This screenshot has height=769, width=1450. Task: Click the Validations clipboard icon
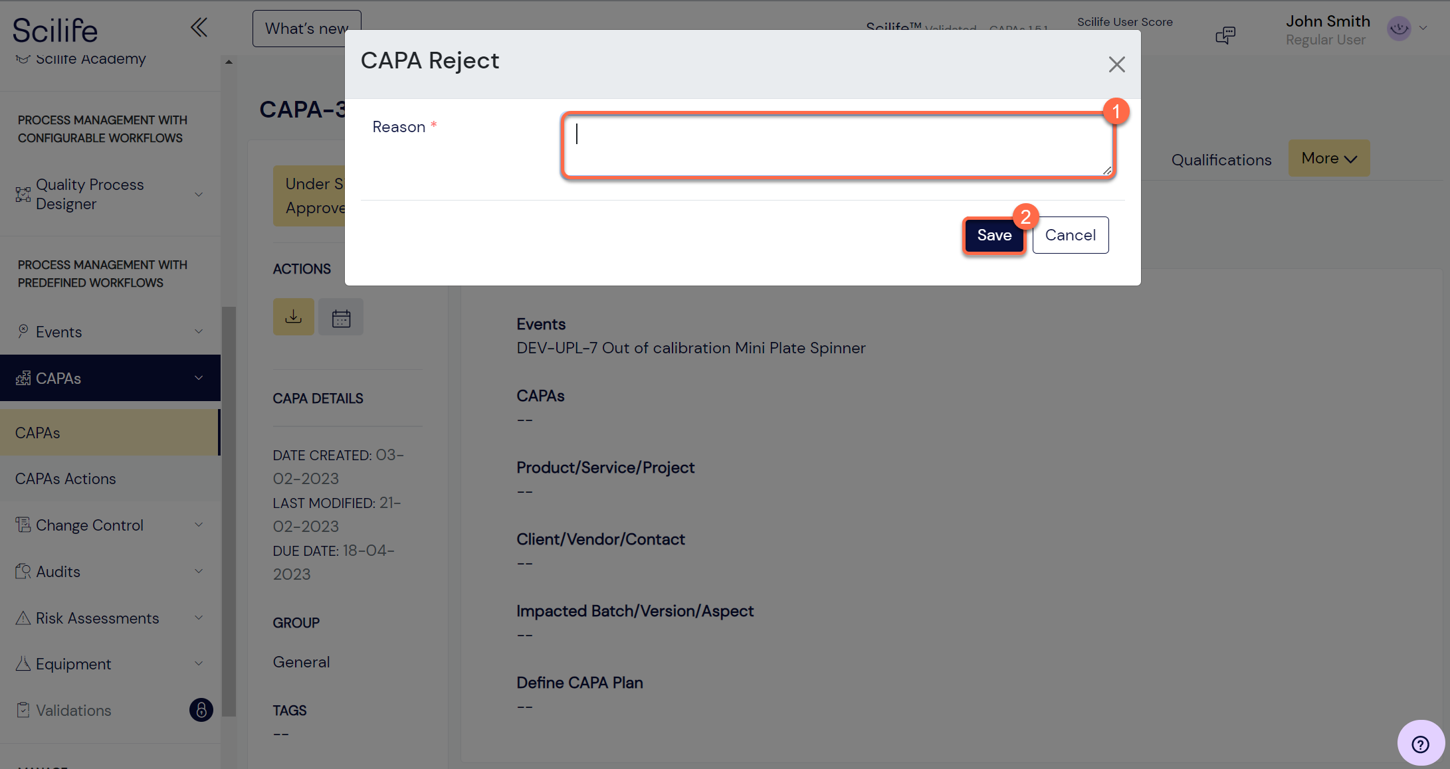(23, 710)
